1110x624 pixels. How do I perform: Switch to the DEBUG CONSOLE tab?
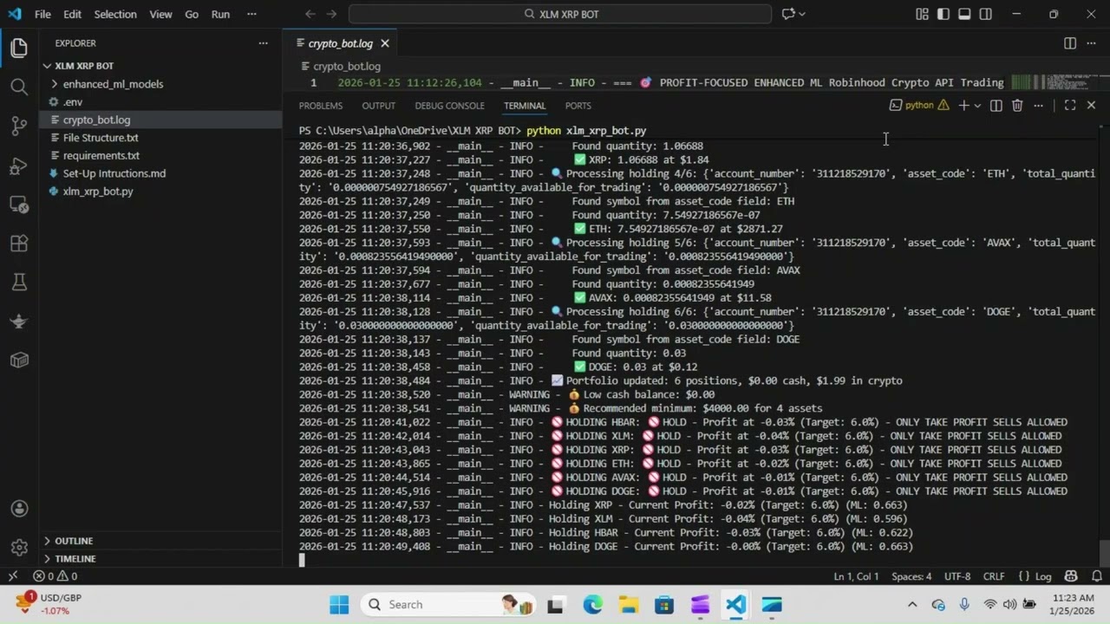click(x=449, y=106)
